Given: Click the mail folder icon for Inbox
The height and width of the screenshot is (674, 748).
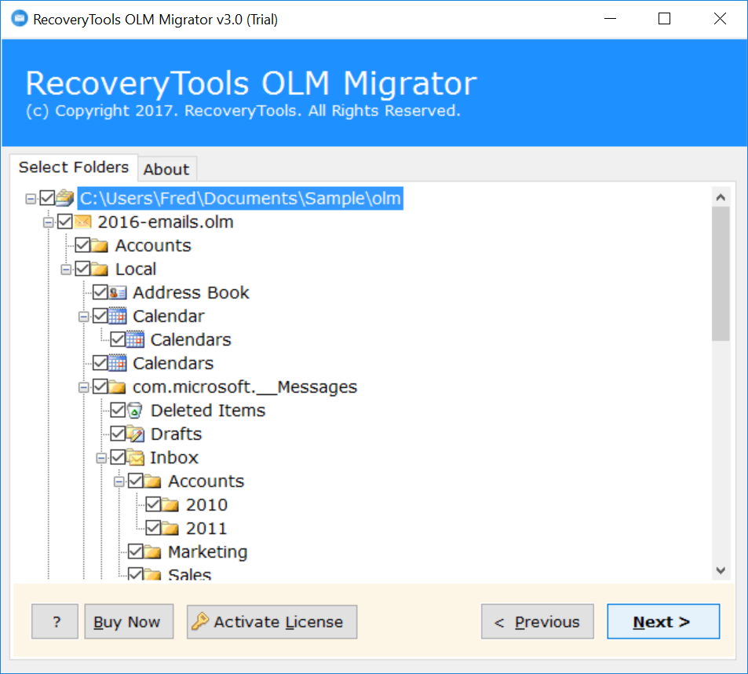Looking at the screenshot, I should pyautogui.click(x=136, y=457).
